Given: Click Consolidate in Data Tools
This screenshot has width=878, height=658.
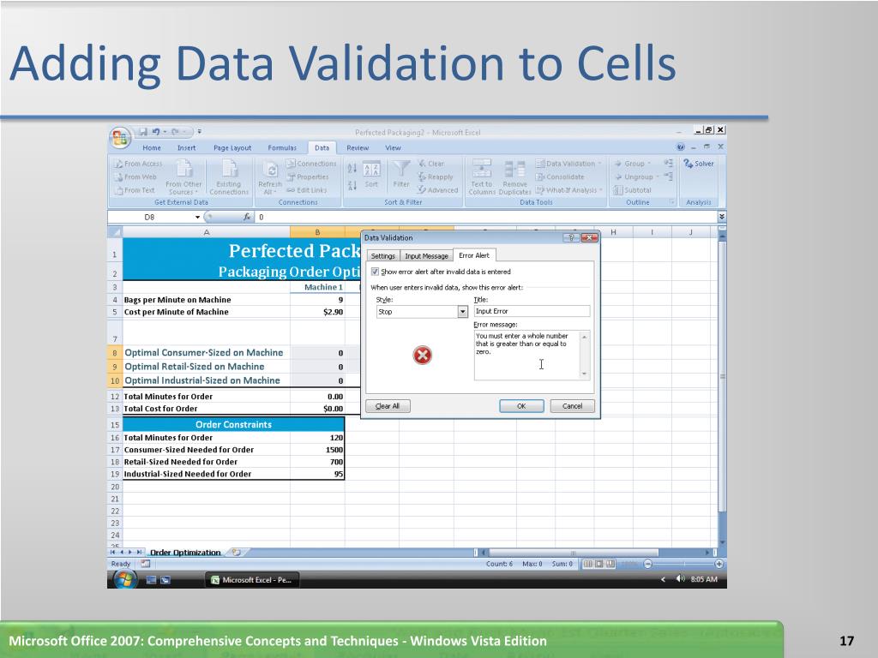Looking at the screenshot, I should 560,176.
